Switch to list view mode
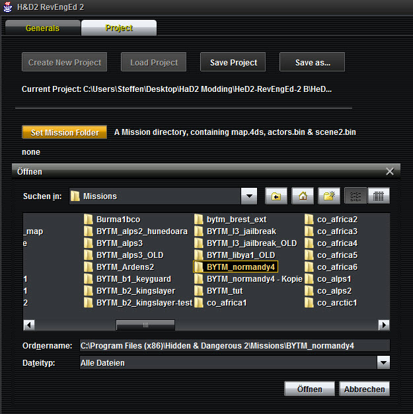413x414 pixels. click(x=355, y=196)
